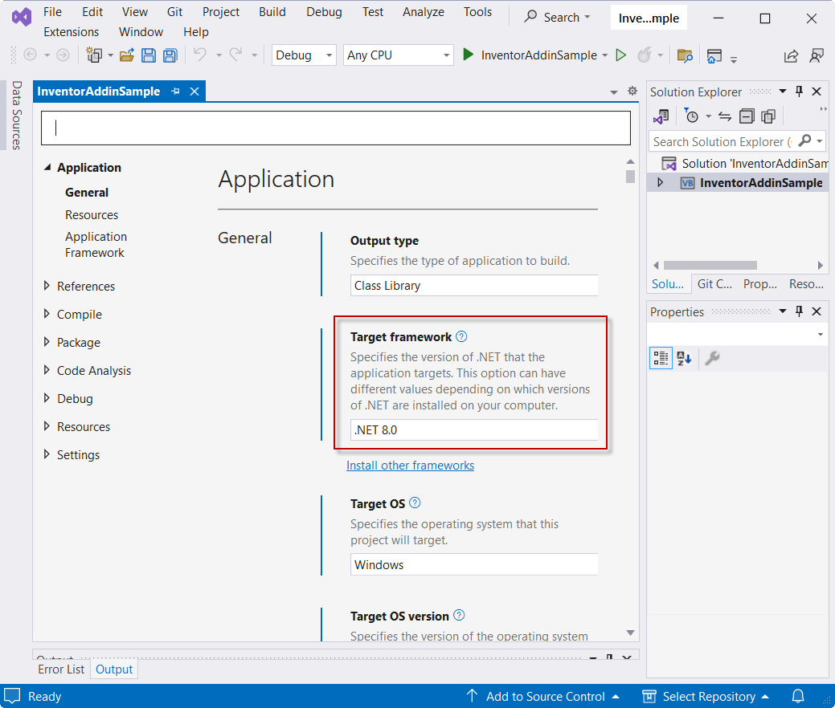Click the browser window toolbar icon
Image resolution: width=835 pixels, height=708 pixels.
[x=714, y=55]
